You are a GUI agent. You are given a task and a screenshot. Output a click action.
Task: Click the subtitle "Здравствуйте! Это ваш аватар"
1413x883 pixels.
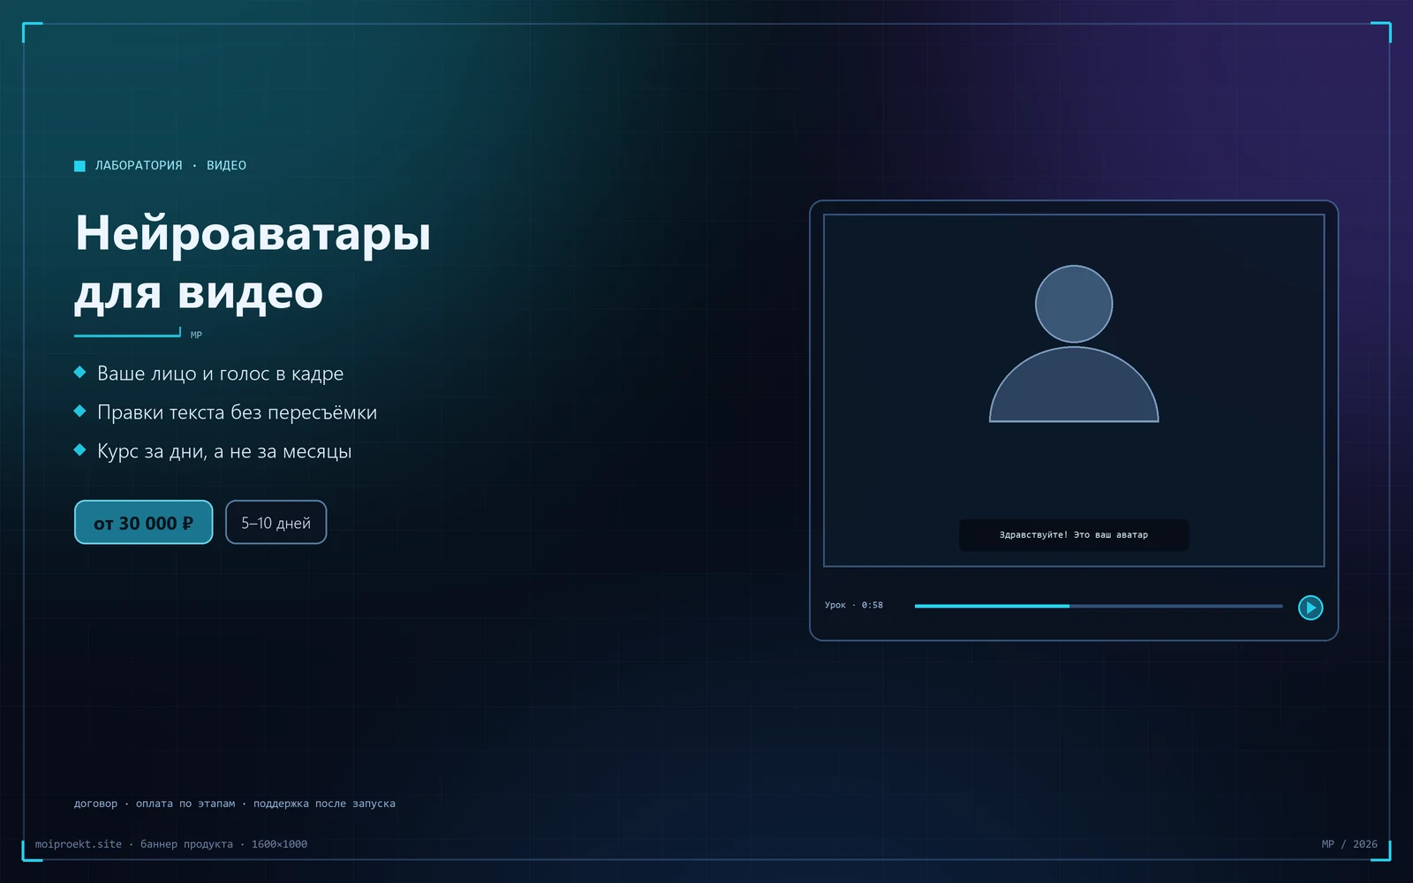(x=1074, y=535)
